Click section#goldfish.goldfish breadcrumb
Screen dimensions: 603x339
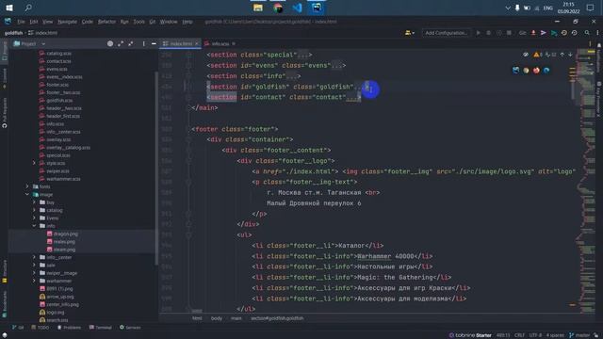click(x=277, y=318)
